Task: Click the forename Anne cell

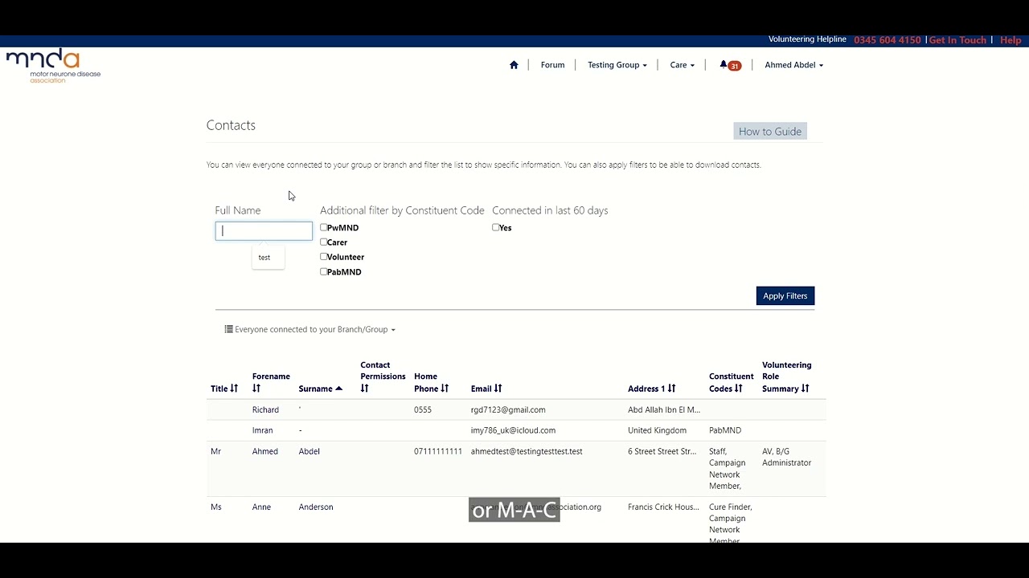Action: pyautogui.click(x=261, y=507)
